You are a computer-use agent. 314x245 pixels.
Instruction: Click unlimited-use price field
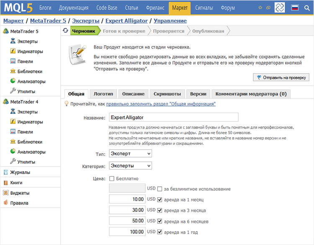pos(127,188)
